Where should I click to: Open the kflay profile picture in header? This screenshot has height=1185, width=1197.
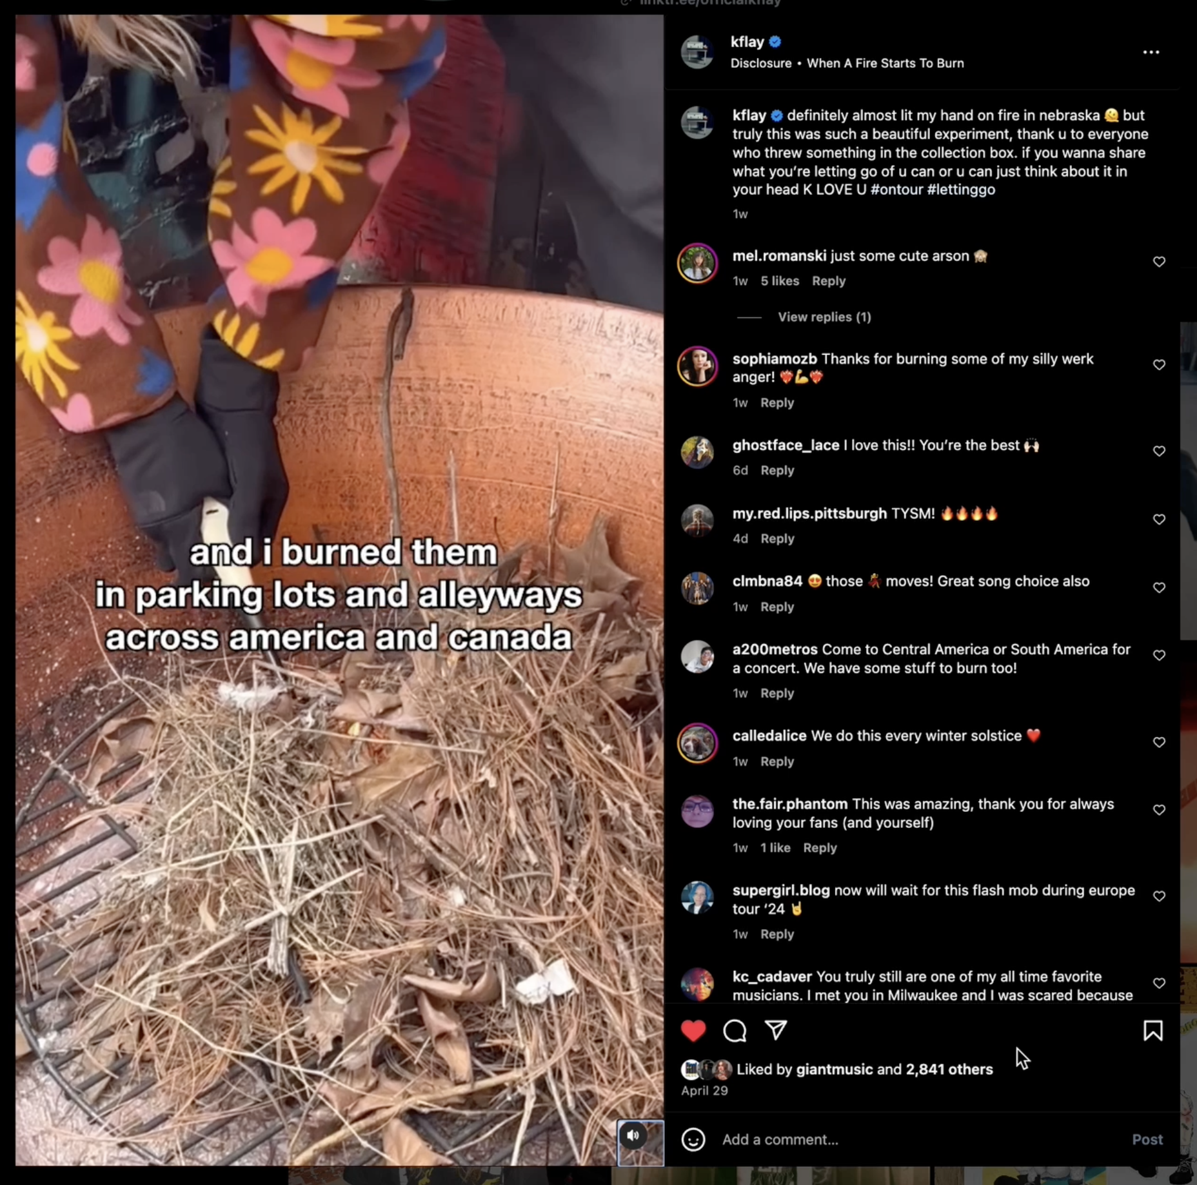pos(697,52)
